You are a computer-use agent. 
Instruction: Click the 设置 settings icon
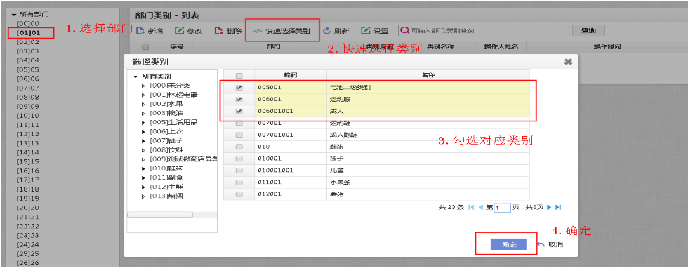(x=366, y=31)
